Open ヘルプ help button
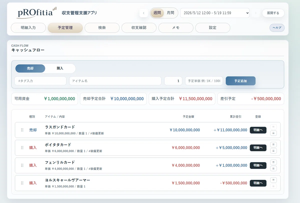Screen dimensions: 300x203 point(277,28)
